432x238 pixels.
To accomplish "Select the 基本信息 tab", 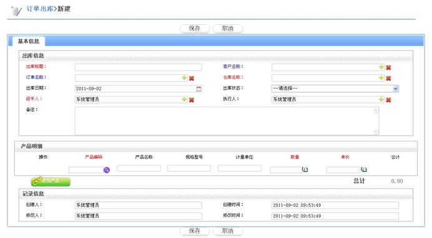I will pyautogui.click(x=28, y=41).
